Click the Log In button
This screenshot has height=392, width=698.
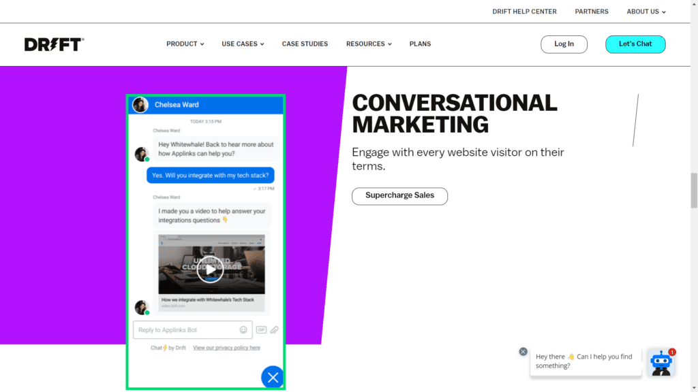tap(564, 44)
